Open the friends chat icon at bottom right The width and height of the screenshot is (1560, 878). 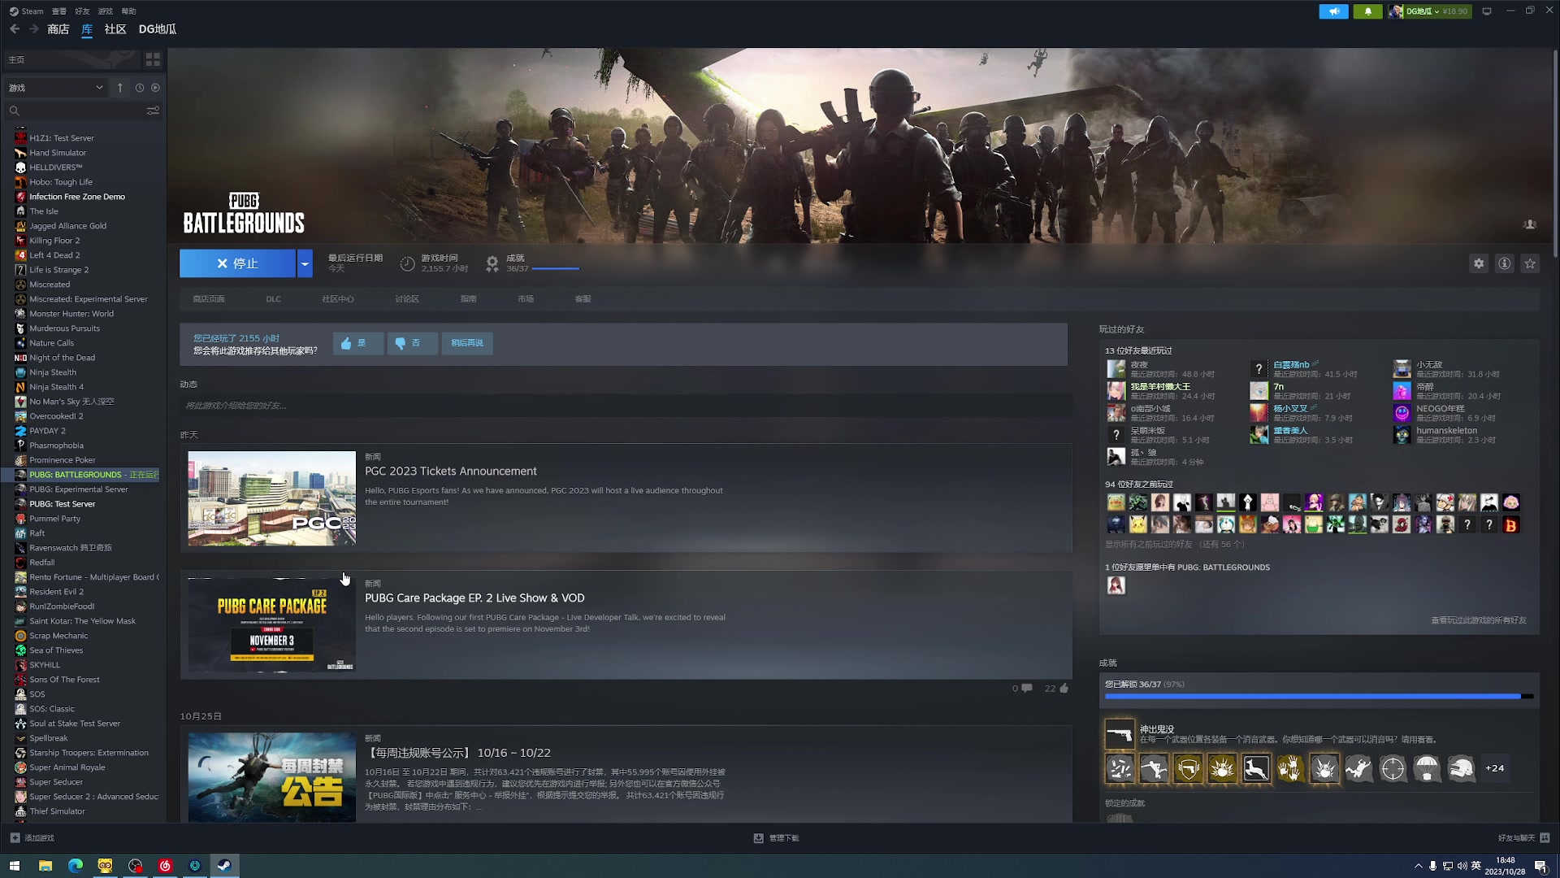tap(1545, 837)
